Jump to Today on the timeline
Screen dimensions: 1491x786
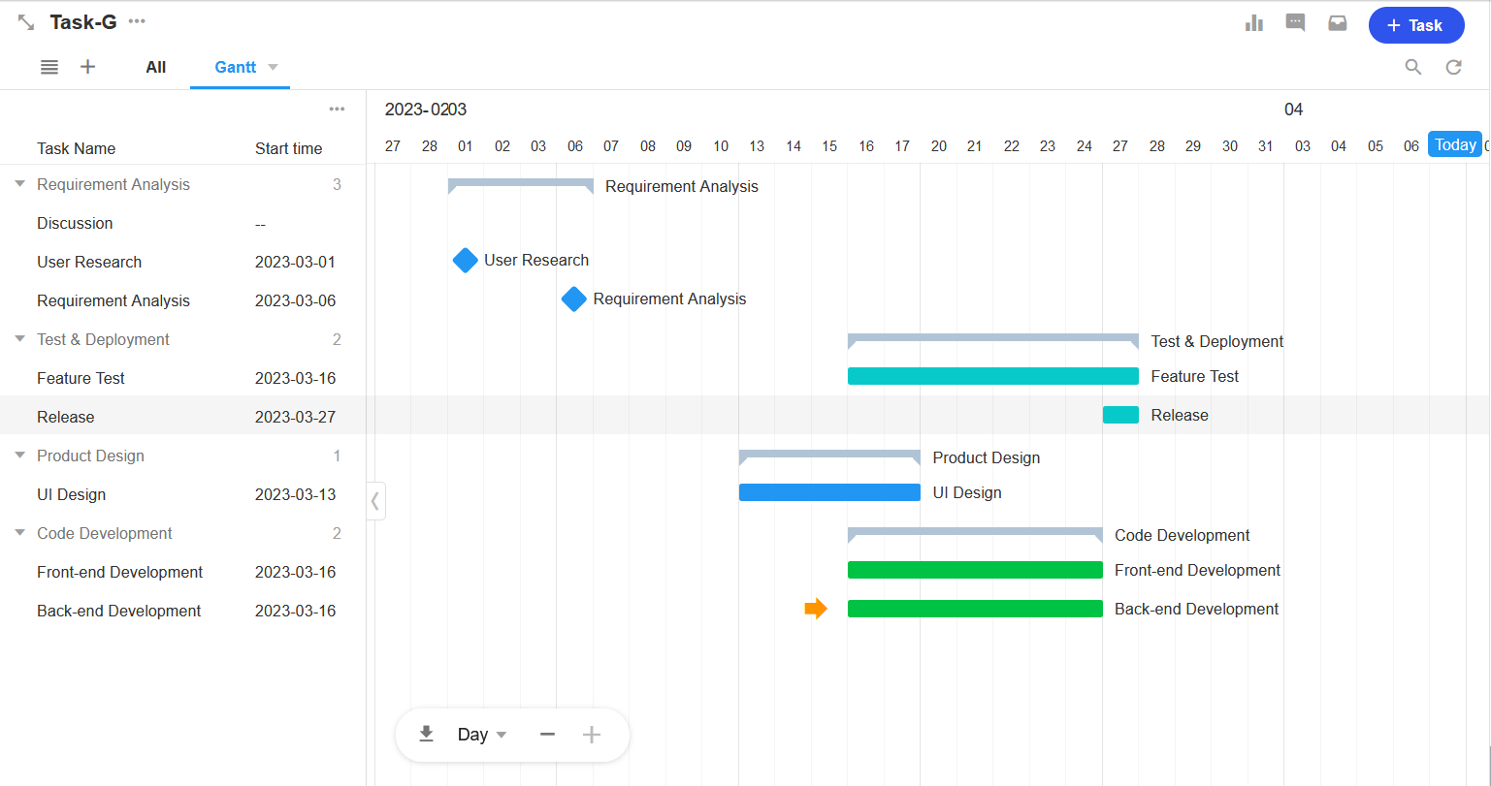pyautogui.click(x=1454, y=144)
